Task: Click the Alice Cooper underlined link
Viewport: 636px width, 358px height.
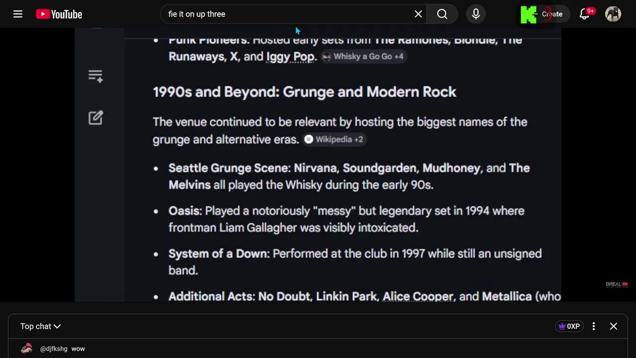Action: [418, 296]
